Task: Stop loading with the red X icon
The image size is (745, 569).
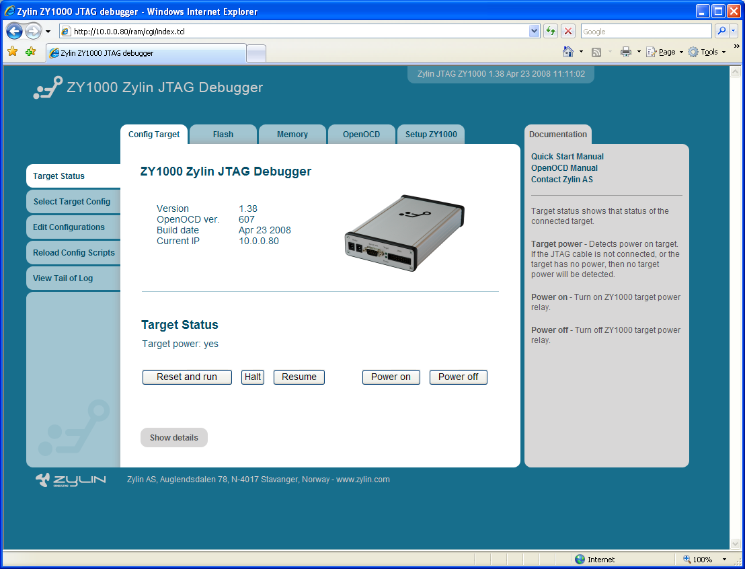Action: (x=567, y=32)
